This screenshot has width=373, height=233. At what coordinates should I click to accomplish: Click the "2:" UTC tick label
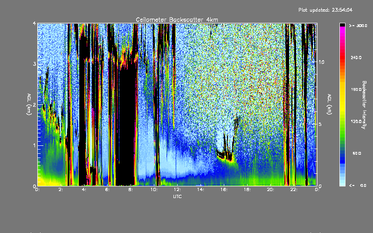click(61, 190)
